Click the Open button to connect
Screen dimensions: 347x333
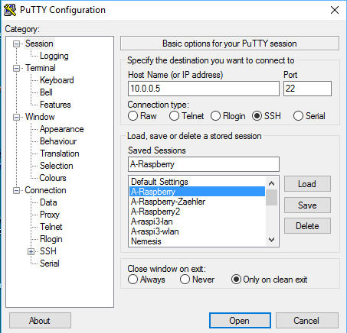[240, 321]
